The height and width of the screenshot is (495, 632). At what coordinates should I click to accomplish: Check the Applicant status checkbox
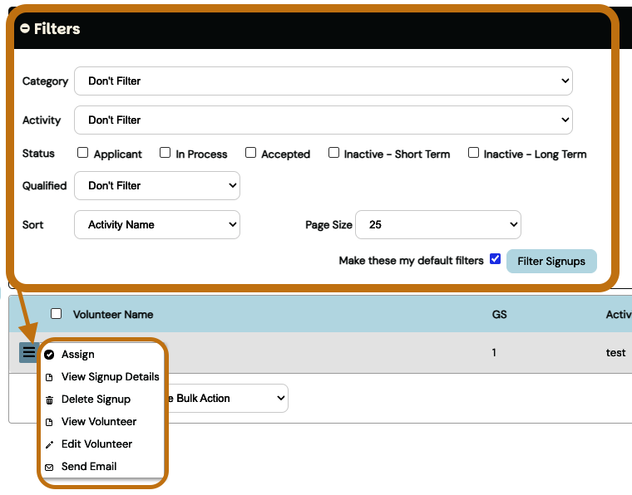82,153
